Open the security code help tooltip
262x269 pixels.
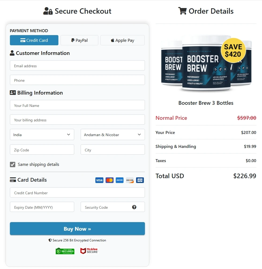[134, 207]
